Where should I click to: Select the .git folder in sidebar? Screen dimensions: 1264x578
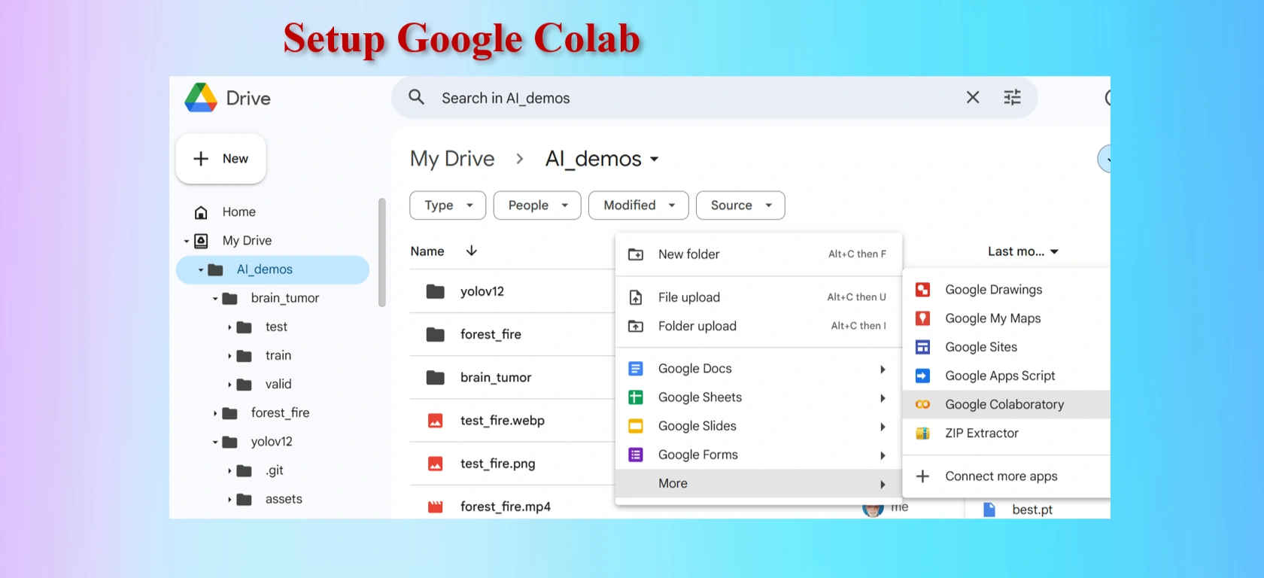pyautogui.click(x=275, y=470)
